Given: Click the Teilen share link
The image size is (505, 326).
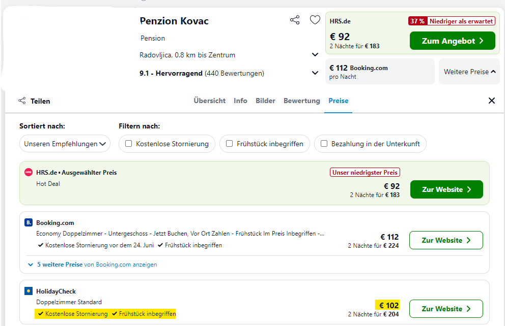Looking at the screenshot, I should click(40, 101).
